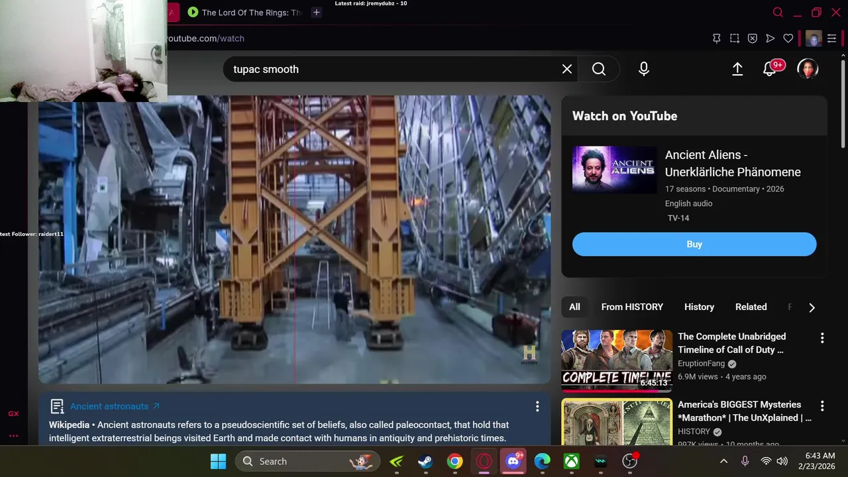848x477 pixels.
Task: Open Complete Timeline video thumbnail
Action: pyautogui.click(x=617, y=361)
